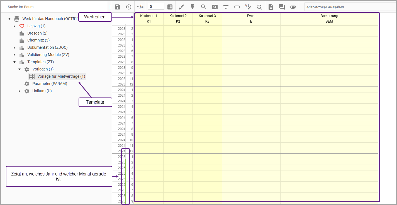The image size is (397, 205).
Task: Collapse the Templates (ZT) tree node
Action: coord(14,62)
